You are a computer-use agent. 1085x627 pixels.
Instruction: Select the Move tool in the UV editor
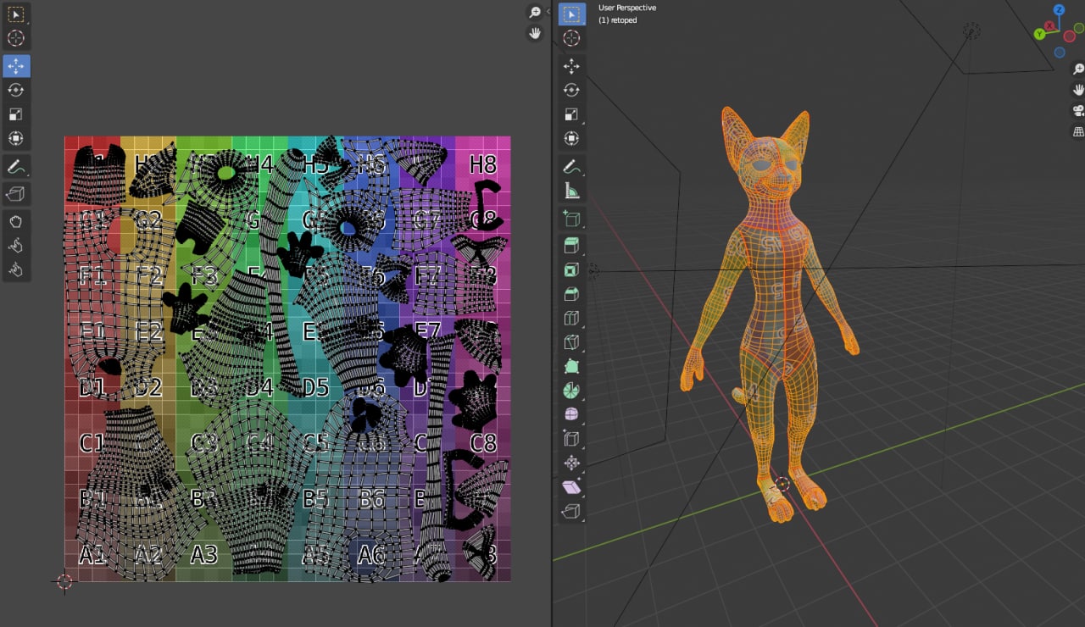(16, 66)
